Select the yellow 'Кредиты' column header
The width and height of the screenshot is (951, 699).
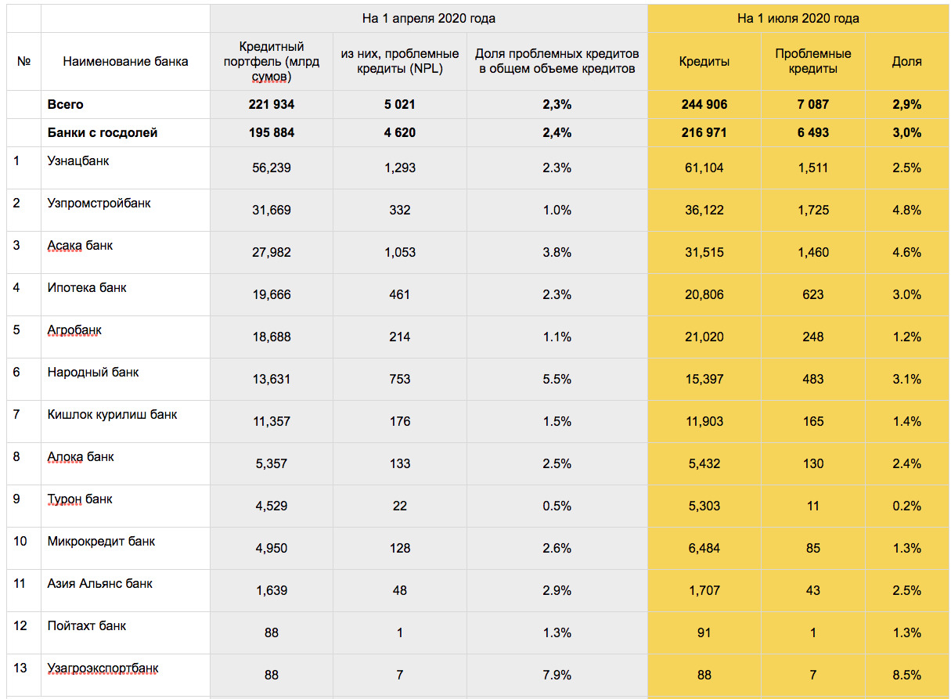click(704, 61)
